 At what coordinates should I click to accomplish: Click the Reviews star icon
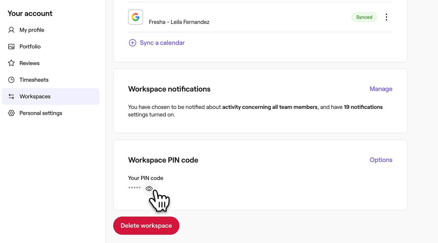11,63
